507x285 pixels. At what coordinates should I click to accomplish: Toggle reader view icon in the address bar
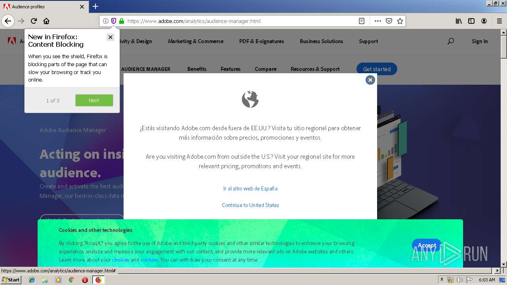coord(362,21)
